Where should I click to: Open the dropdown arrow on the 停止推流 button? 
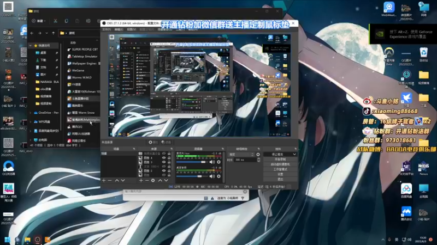[x=294, y=154]
